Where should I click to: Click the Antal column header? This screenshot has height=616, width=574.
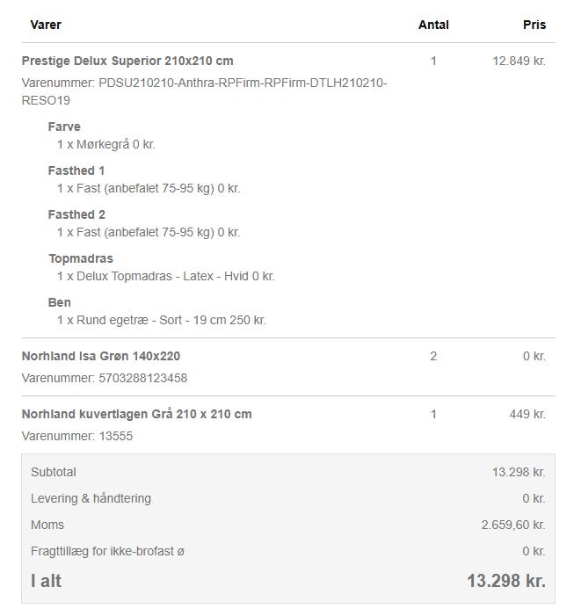coord(433,25)
